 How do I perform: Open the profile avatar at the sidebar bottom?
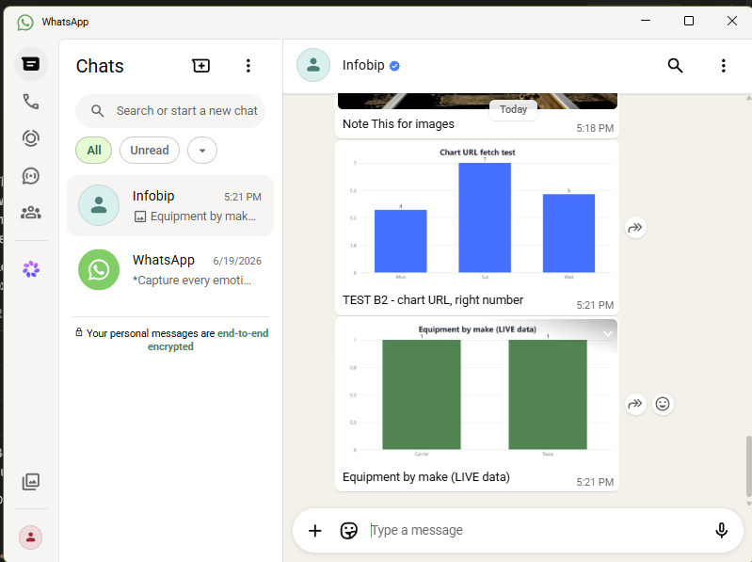[31, 538]
